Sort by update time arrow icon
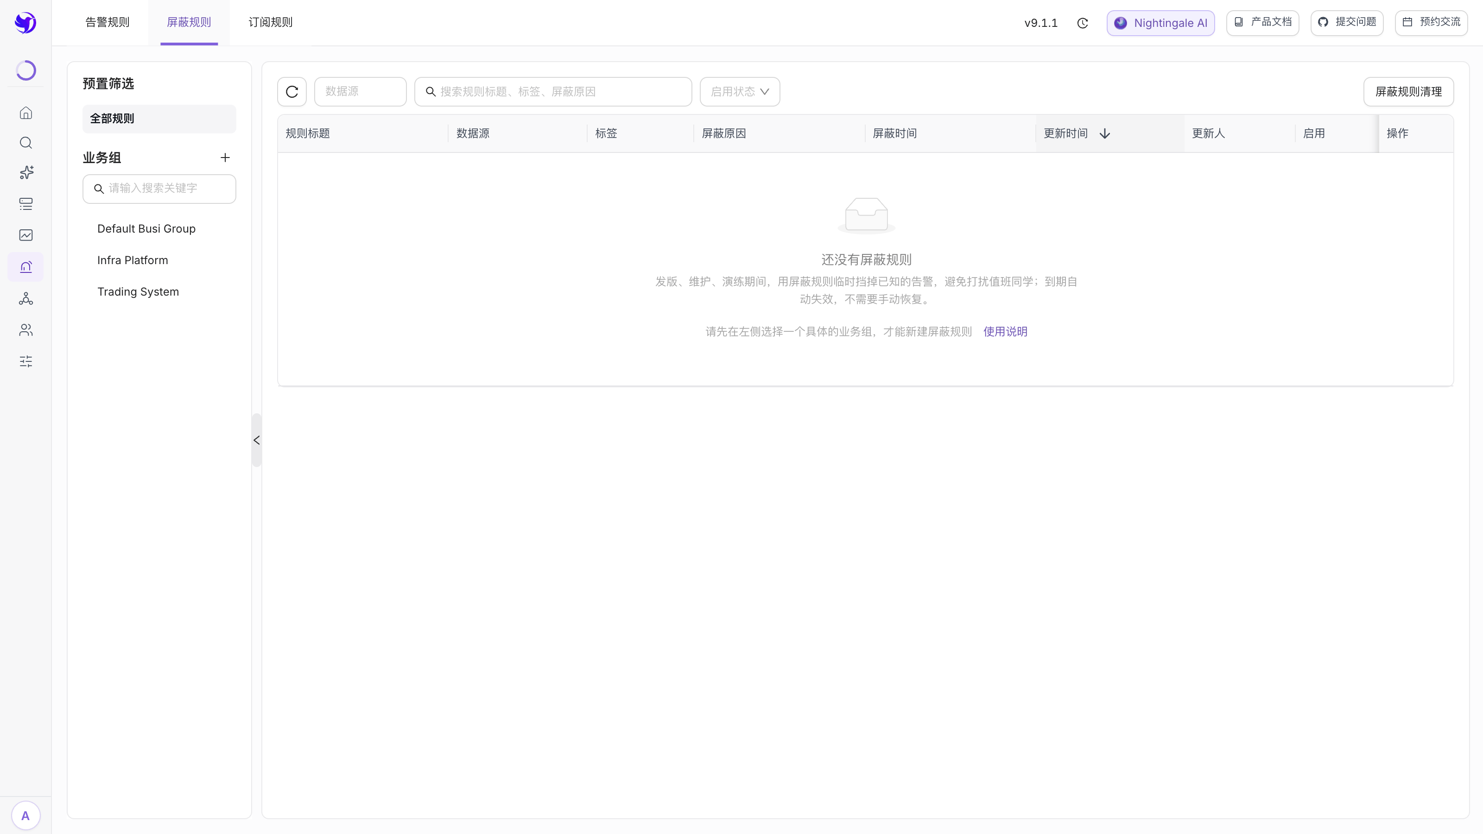 [1105, 133]
